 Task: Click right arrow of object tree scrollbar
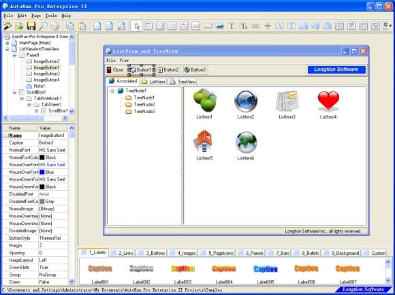pos(65,118)
